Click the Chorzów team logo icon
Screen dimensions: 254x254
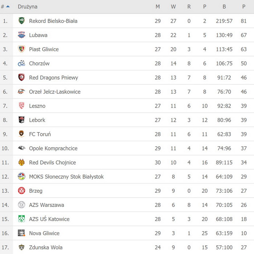click(21, 63)
